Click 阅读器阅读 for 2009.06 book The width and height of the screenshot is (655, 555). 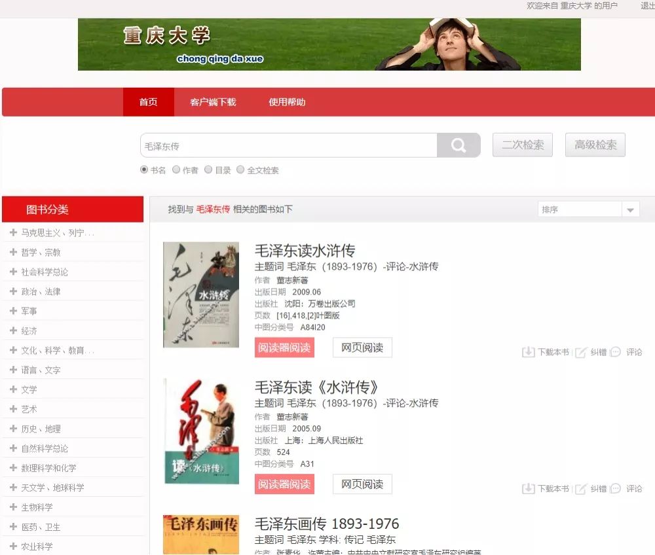pyautogui.click(x=284, y=348)
